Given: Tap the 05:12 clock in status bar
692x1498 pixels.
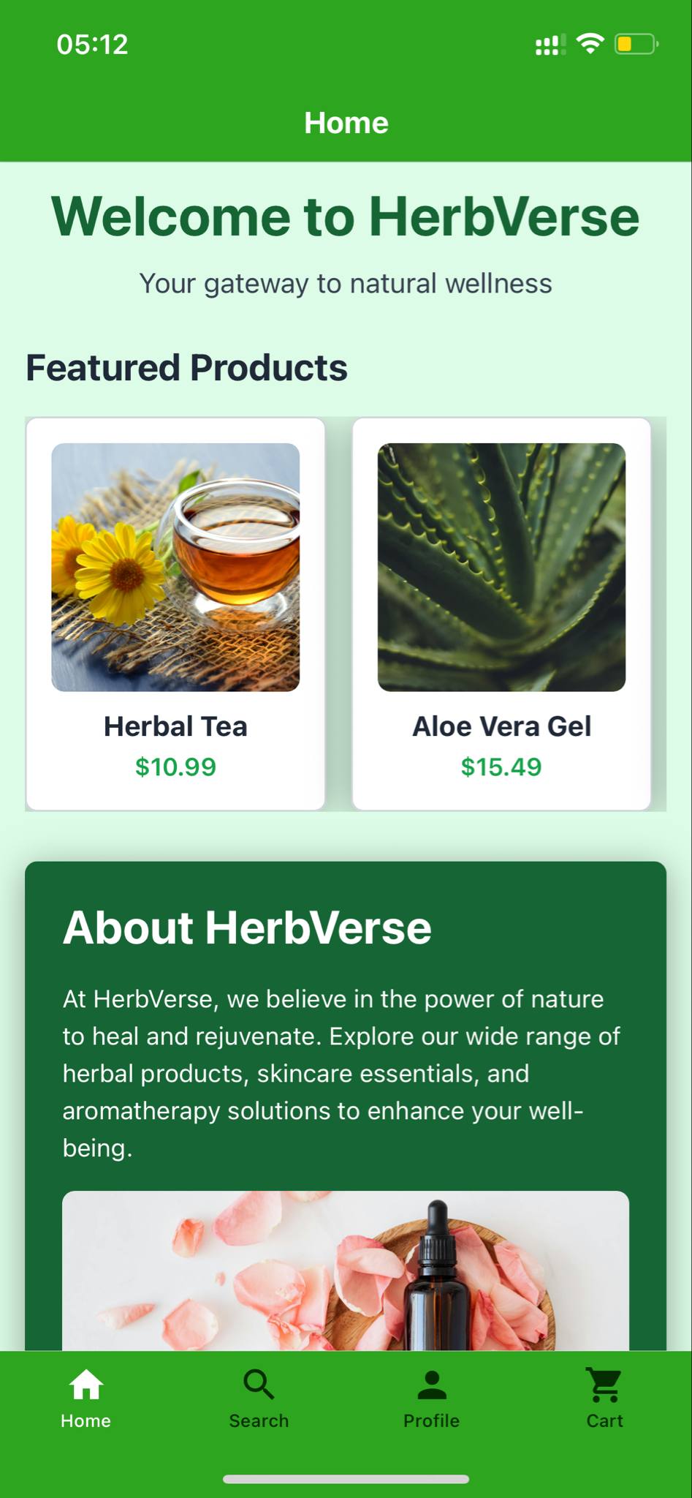Looking at the screenshot, I should [x=92, y=45].
